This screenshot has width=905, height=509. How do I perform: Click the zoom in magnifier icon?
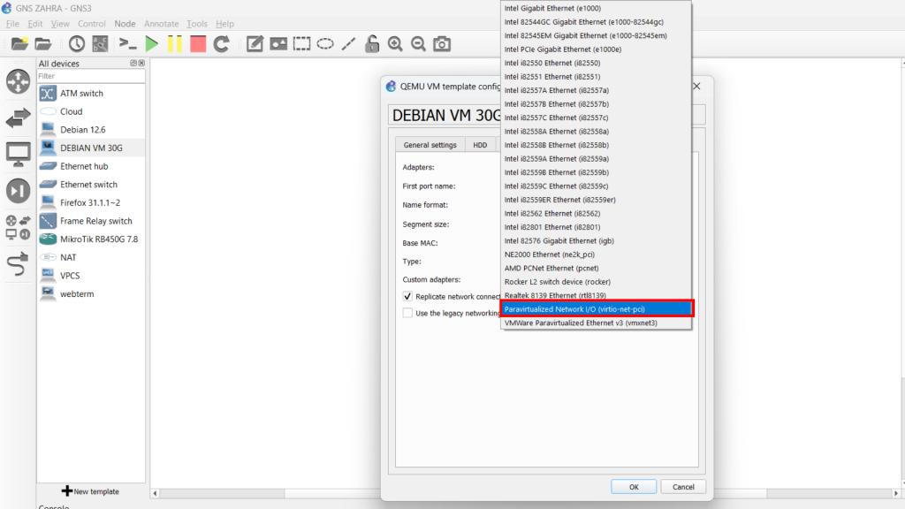pos(395,43)
